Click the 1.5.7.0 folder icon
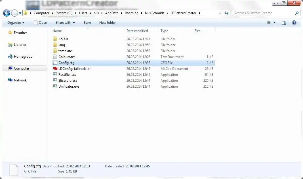Image resolution: width=303 pixels, height=179 pixels. pyautogui.click(x=55, y=39)
